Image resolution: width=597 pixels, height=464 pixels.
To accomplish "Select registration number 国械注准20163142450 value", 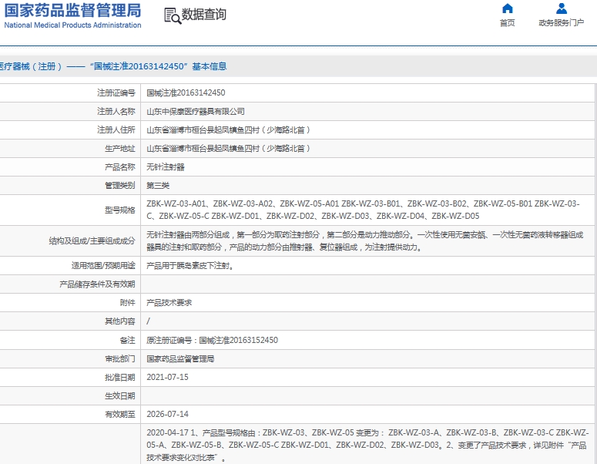I will click(x=186, y=93).
